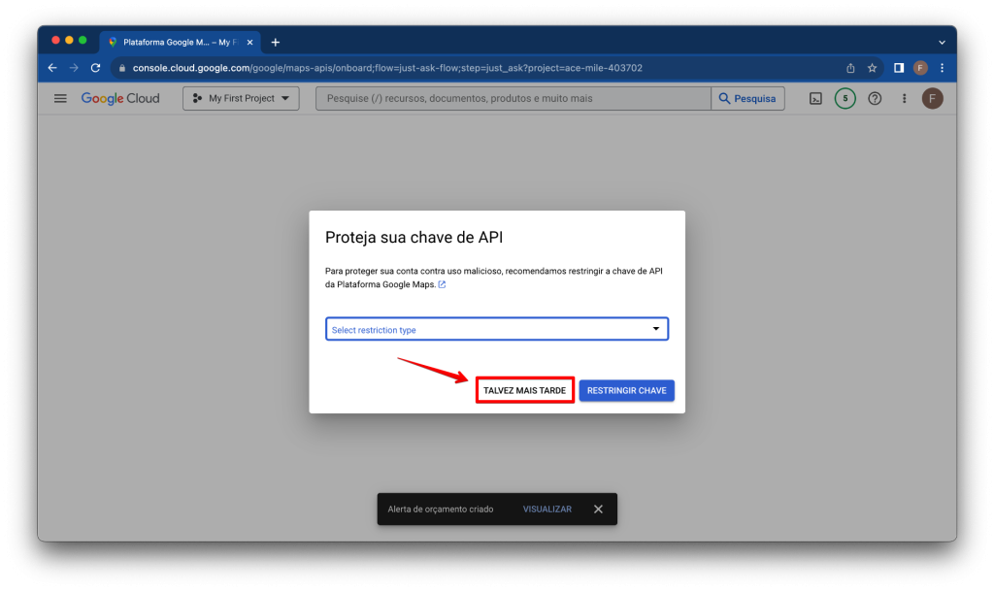The image size is (994, 591).
Task: Click the Google Cloud search field
Action: [513, 98]
